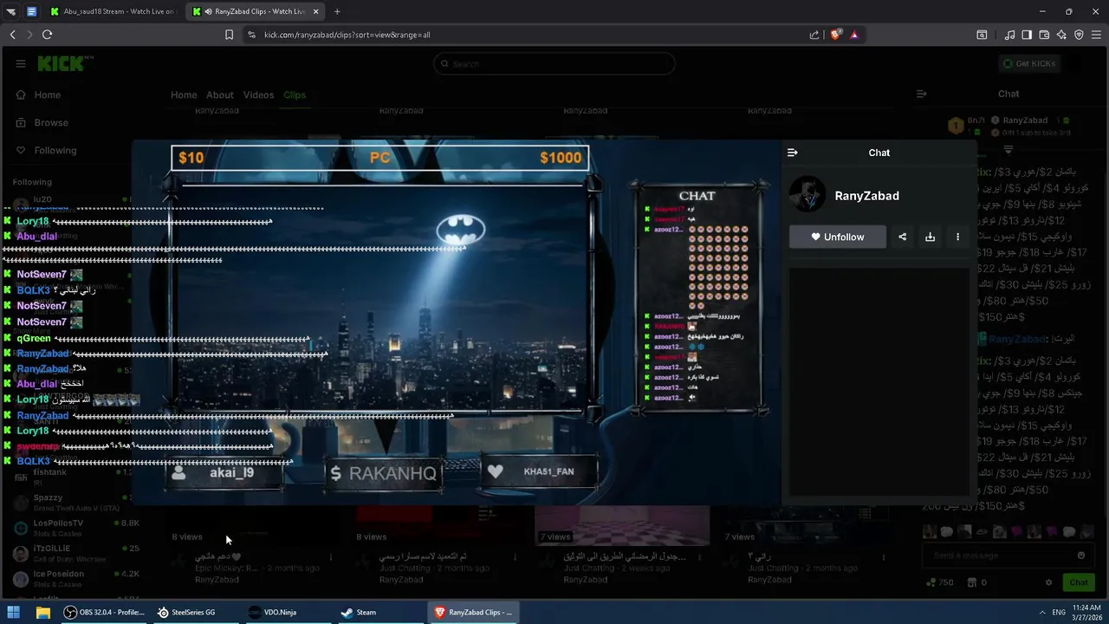Viewport: 1109px width, 624px height.
Task: Open the tab list dropdown arrow
Action: pyautogui.click(x=11, y=11)
